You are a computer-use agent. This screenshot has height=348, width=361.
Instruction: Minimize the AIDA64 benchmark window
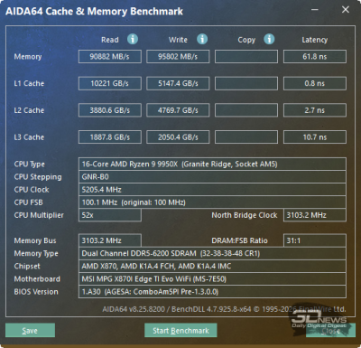(315, 10)
